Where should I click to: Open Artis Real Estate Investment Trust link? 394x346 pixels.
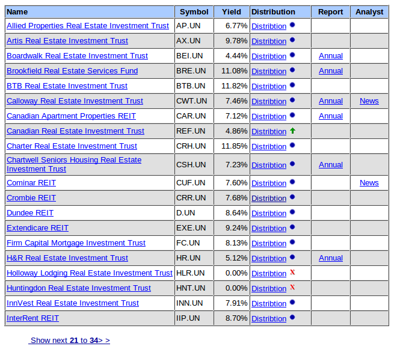[67, 41]
